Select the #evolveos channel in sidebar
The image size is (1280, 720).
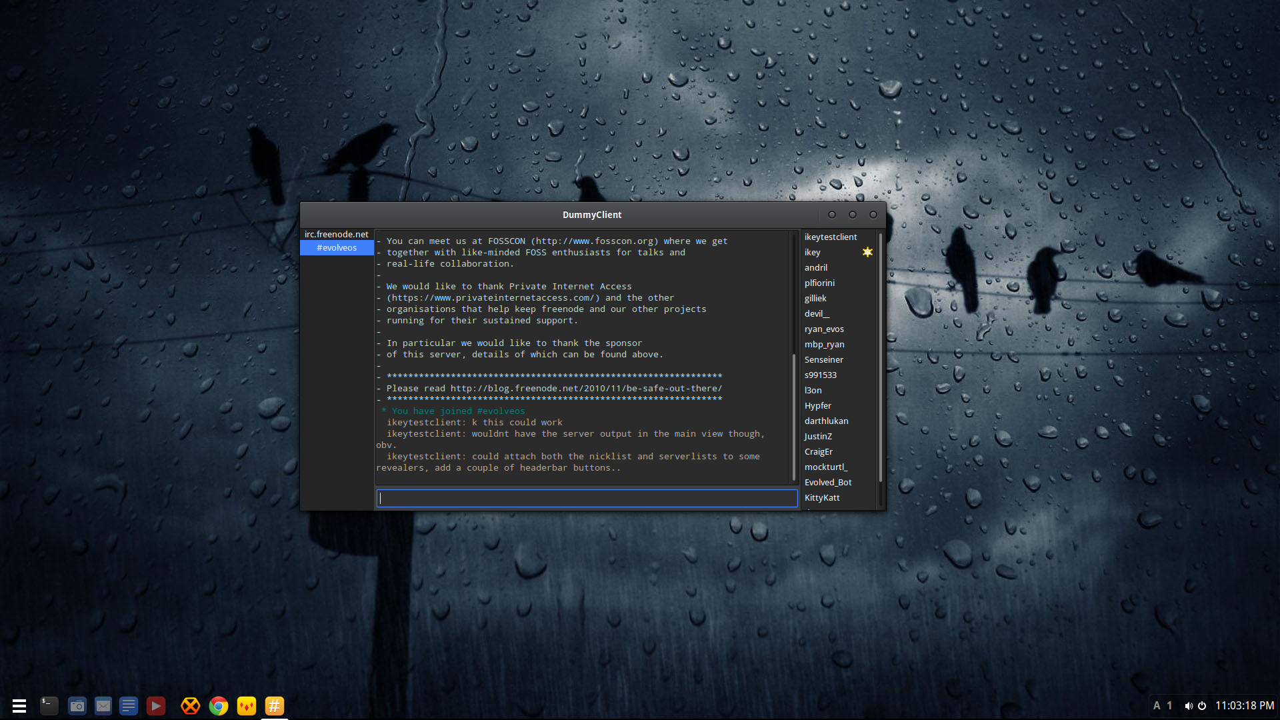[x=337, y=247]
